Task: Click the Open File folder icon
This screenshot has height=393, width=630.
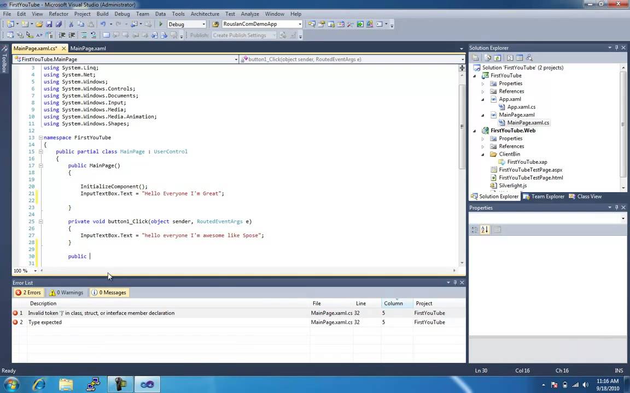Action: click(39, 24)
